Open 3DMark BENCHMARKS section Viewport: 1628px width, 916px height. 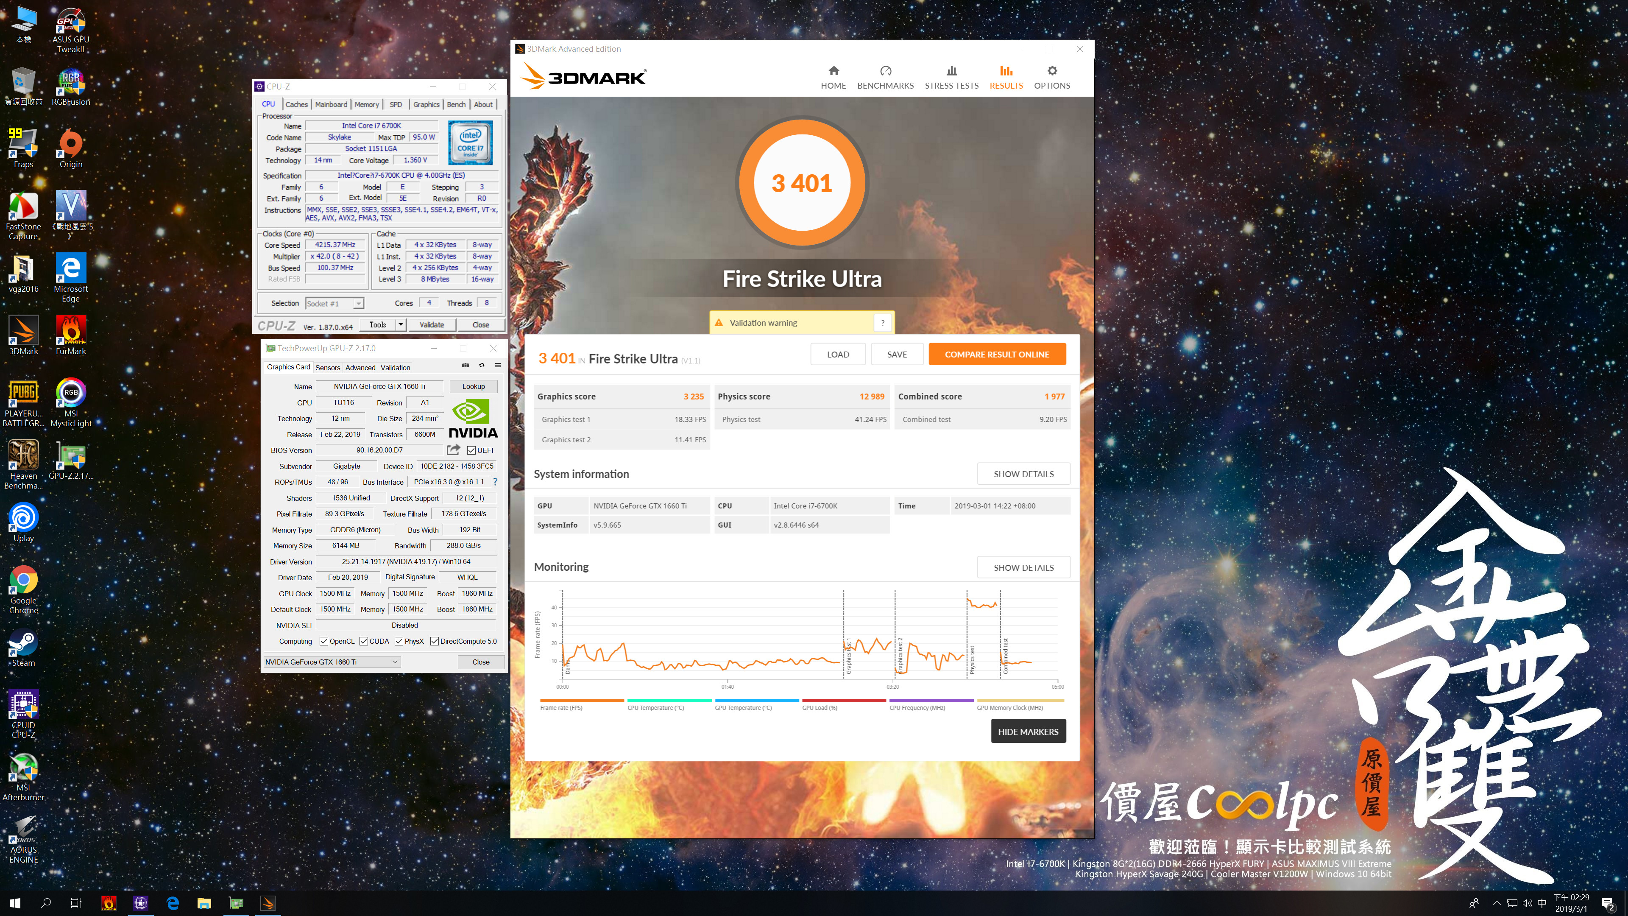[x=885, y=77]
